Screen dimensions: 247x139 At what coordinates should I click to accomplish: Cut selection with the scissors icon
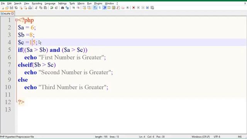[x=36, y=8]
